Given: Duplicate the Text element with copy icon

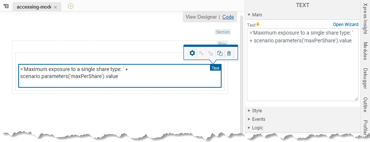Looking at the screenshot, I should click(220, 54).
